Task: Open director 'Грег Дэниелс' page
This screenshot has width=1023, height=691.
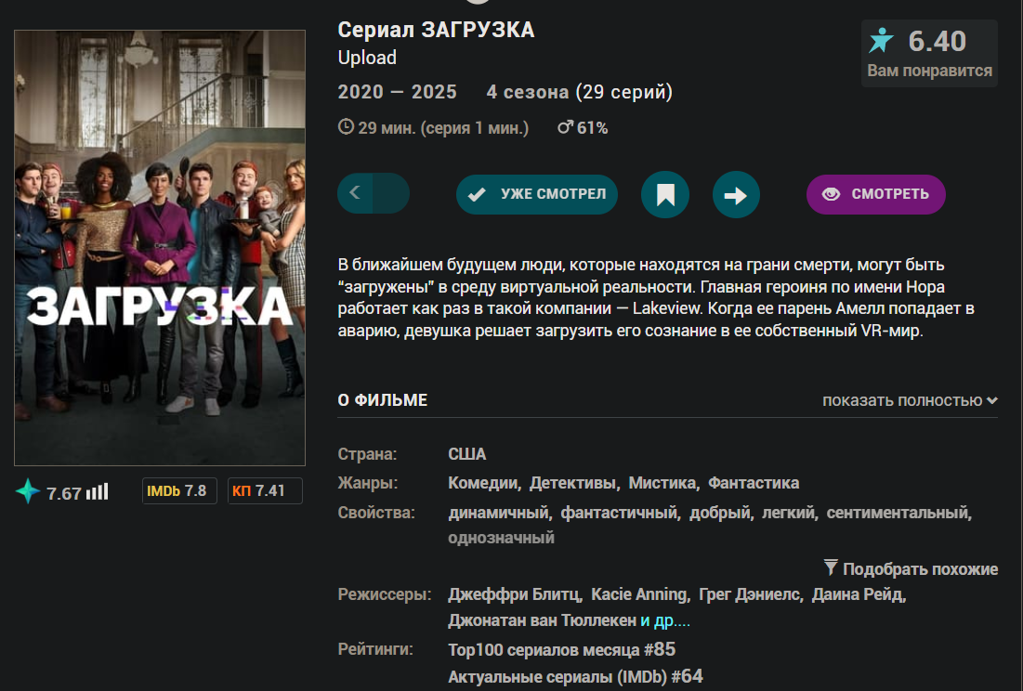Action: 749,594
